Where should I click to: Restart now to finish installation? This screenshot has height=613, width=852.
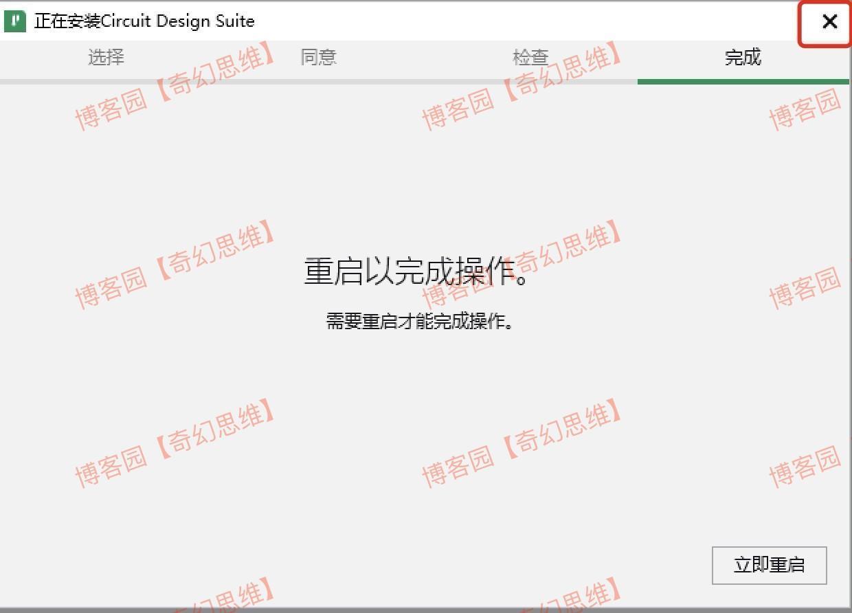(x=768, y=565)
